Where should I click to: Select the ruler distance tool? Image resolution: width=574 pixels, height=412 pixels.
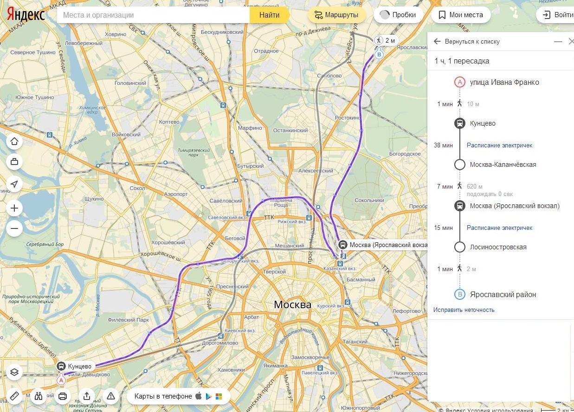pyautogui.click(x=14, y=396)
